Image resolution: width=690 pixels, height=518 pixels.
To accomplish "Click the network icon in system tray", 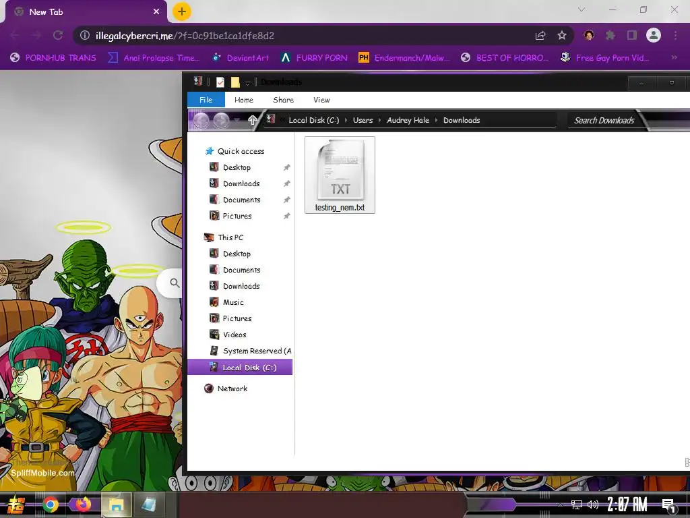I will click(577, 505).
